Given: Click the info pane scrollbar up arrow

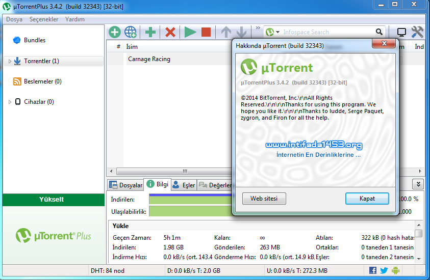Looking at the screenshot, I should click(x=418, y=225).
